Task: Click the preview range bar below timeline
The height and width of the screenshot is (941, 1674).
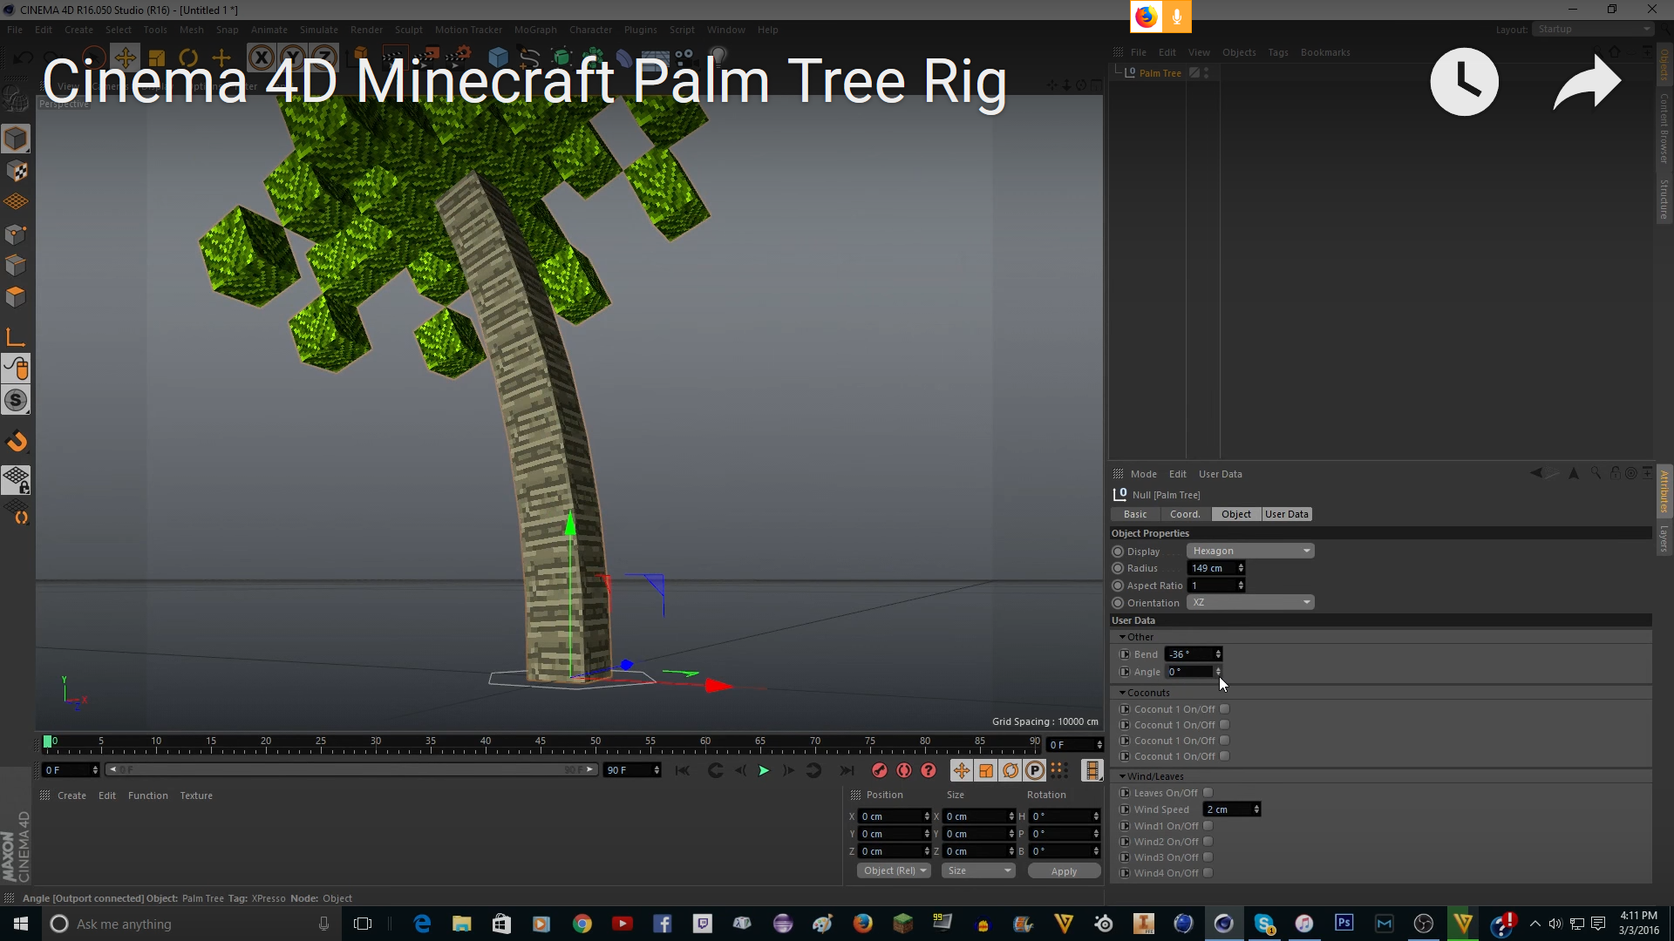Action: [x=351, y=769]
